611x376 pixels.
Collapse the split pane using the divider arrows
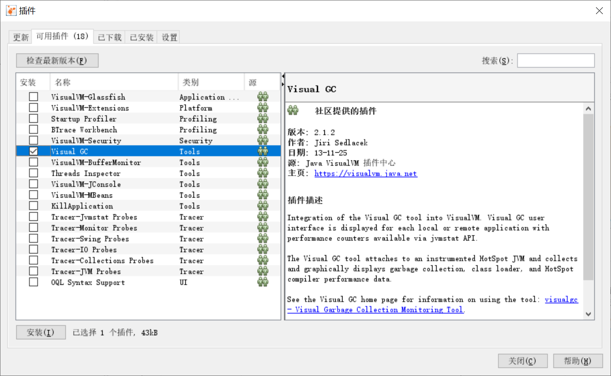[283, 77]
